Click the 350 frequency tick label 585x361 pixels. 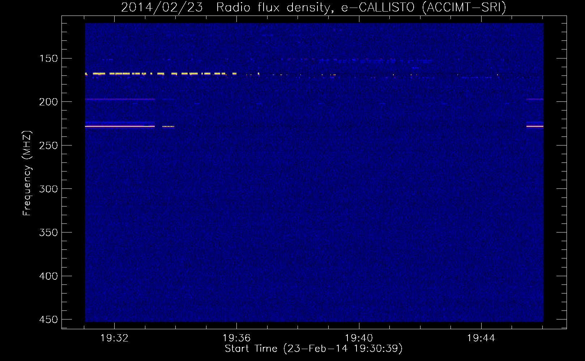pos(48,232)
